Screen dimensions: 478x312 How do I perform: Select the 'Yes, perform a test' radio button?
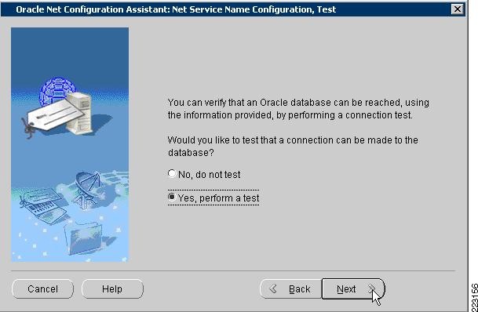[x=172, y=197]
